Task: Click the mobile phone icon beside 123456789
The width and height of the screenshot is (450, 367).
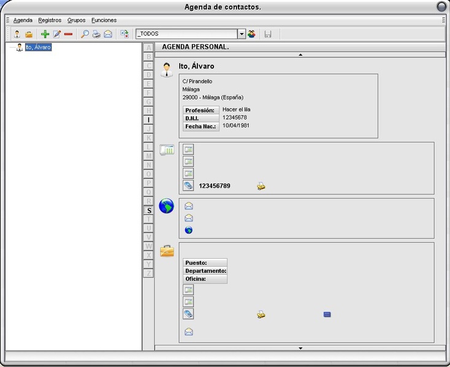Action: pyautogui.click(x=189, y=186)
